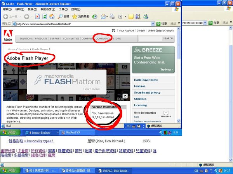233x174 pixels.
Task: Click the Print icon in toolbar
Action: (112, 17)
